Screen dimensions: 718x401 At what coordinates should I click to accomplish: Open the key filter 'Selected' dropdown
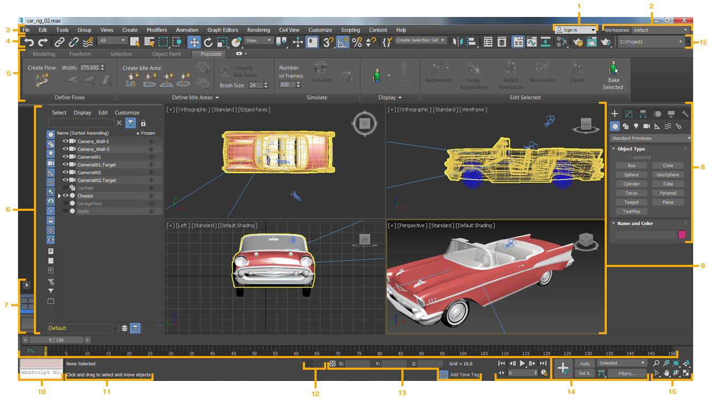(x=622, y=363)
